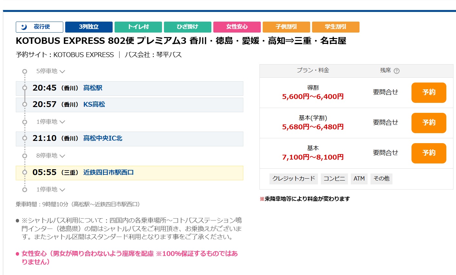Click the 20:45 departure time
This screenshot has height=275, width=456.
click(x=45, y=88)
